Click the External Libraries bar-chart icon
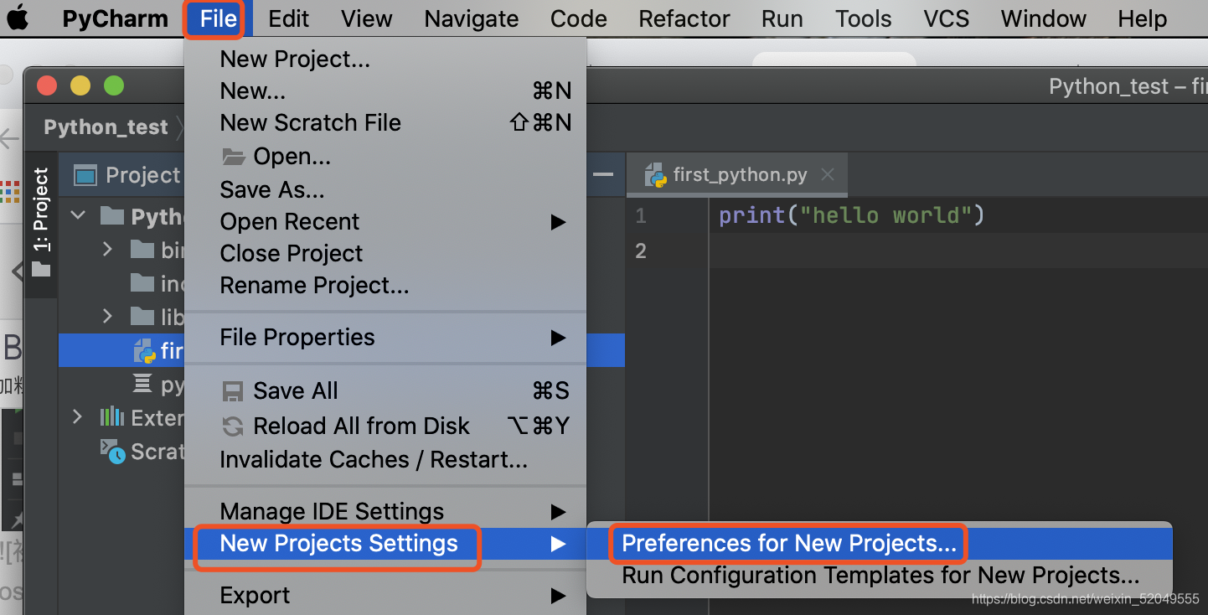Image resolution: width=1208 pixels, height=615 pixels. [x=112, y=416]
